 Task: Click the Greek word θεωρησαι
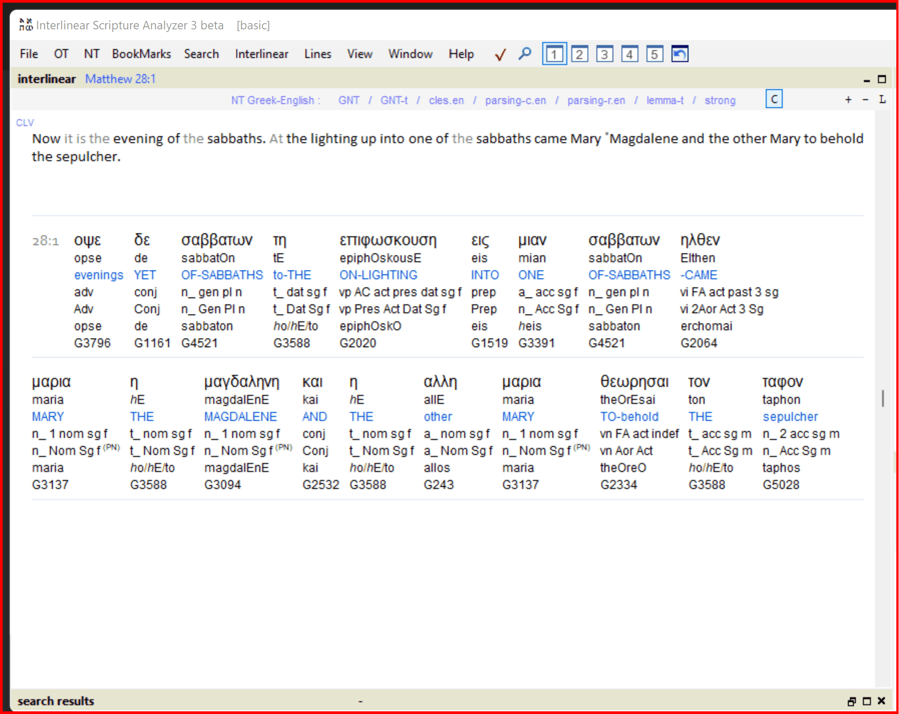pyautogui.click(x=634, y=382)
